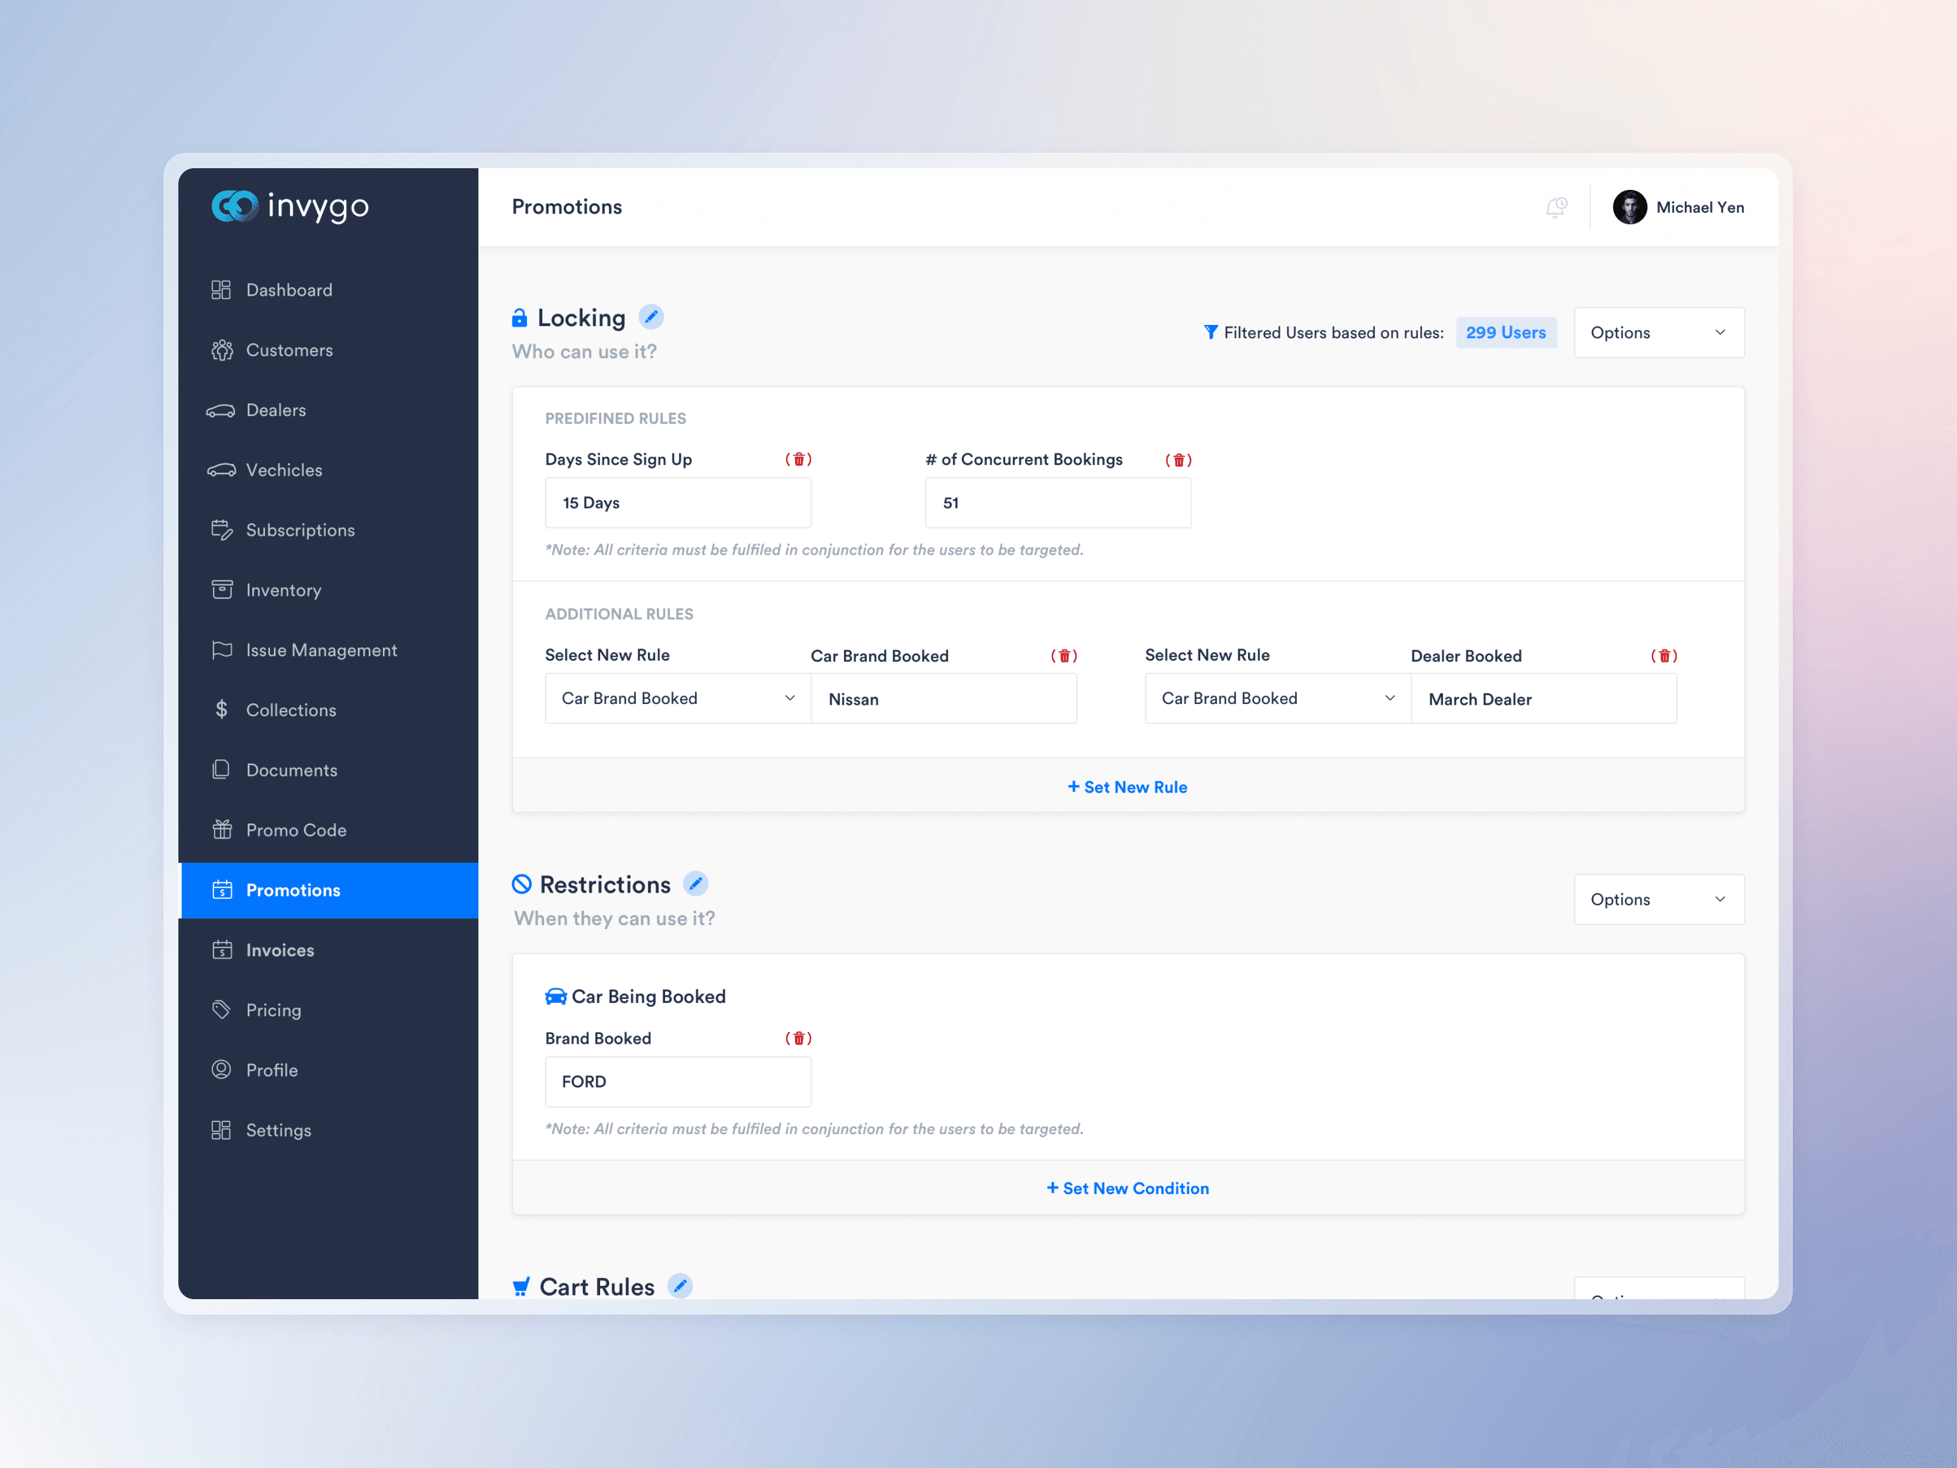The height and width of the screenshot is (1468, 1957).
Task: Expand the second Select New Rule dropdown
Action: coord(1277,698)
